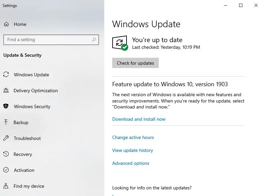Click the Activation checkmark circle icon

(x=6, y=170)
